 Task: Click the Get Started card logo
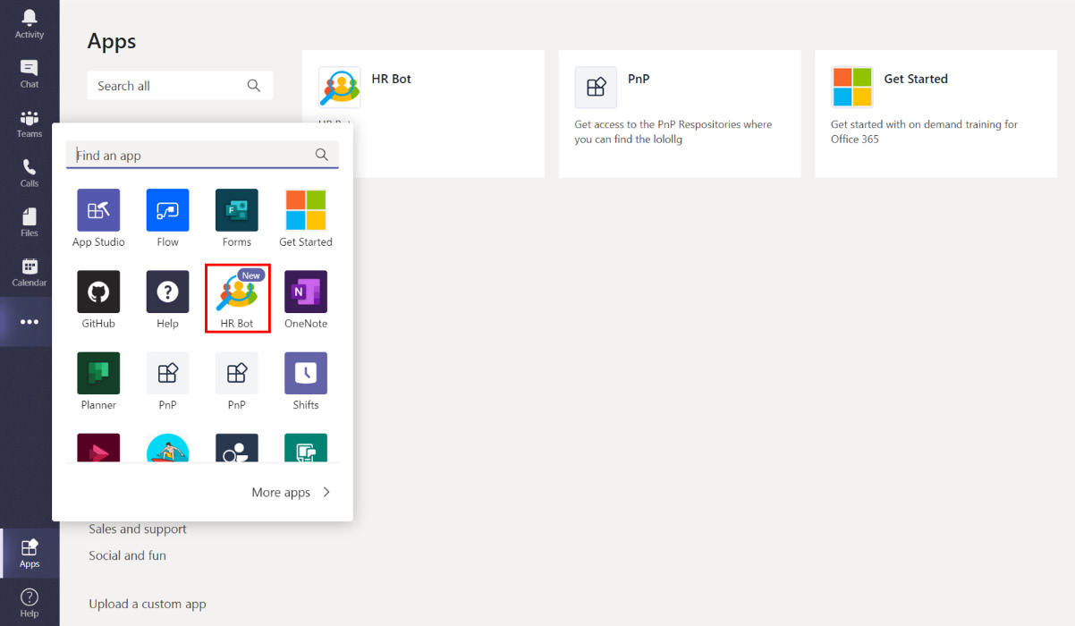coord(852,88)
